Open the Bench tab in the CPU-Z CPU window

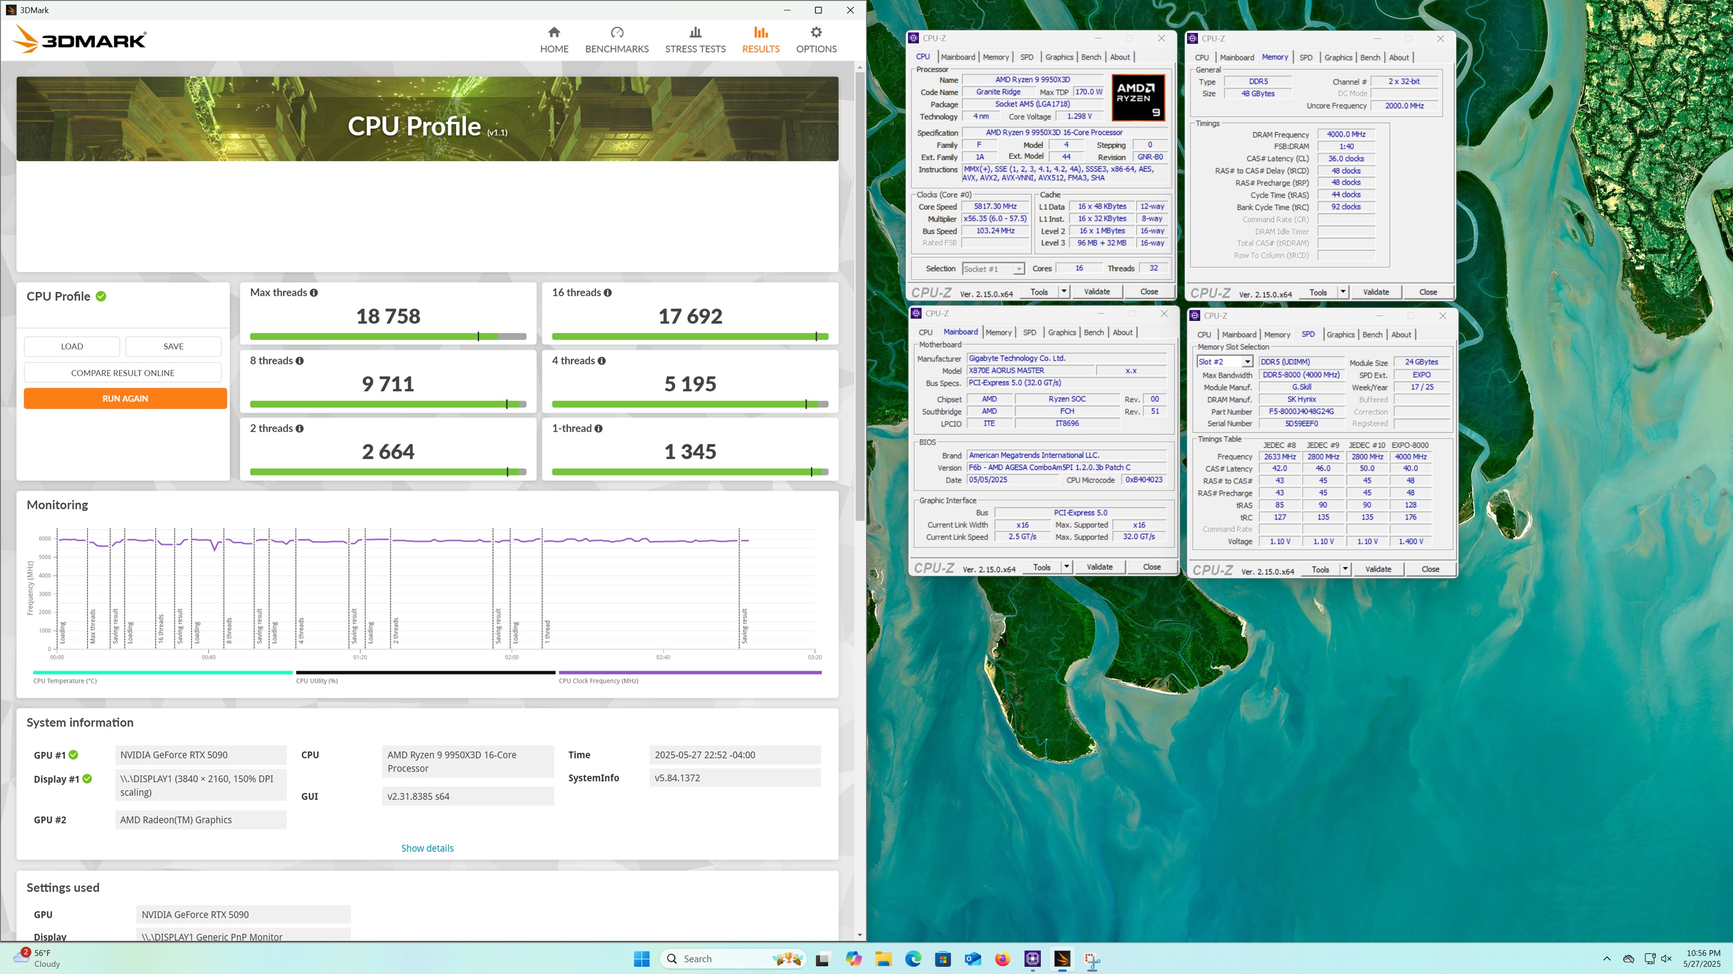(x=1090, y=57)
